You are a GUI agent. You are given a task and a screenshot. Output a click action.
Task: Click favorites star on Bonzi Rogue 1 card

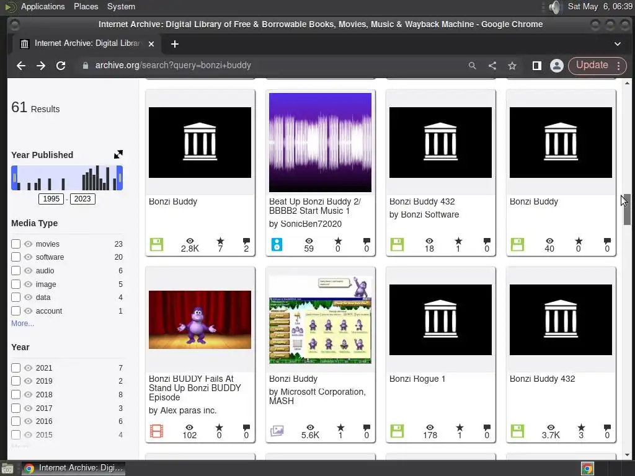[460, 428]
